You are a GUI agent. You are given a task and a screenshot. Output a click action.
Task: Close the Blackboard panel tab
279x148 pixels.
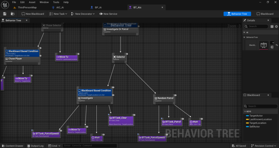click(x=268, y=95)
